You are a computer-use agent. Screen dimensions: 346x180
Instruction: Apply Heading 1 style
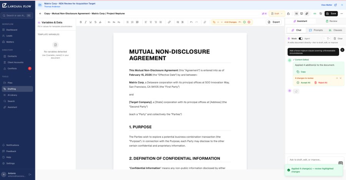pyautogui.click(x=109, y=22)
